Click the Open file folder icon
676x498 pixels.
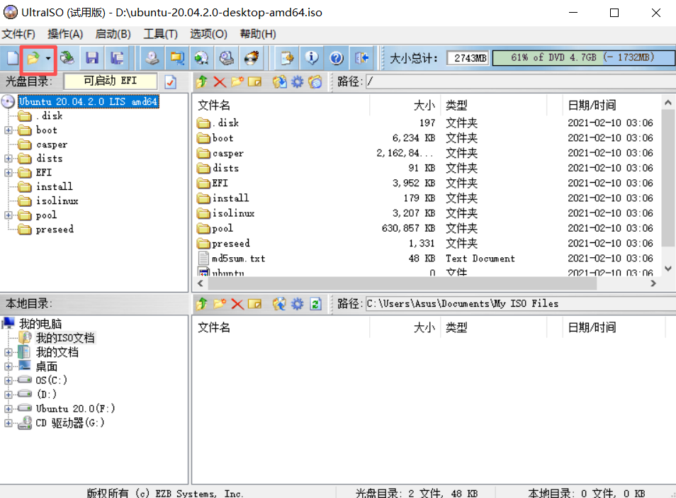click(33, 58)
